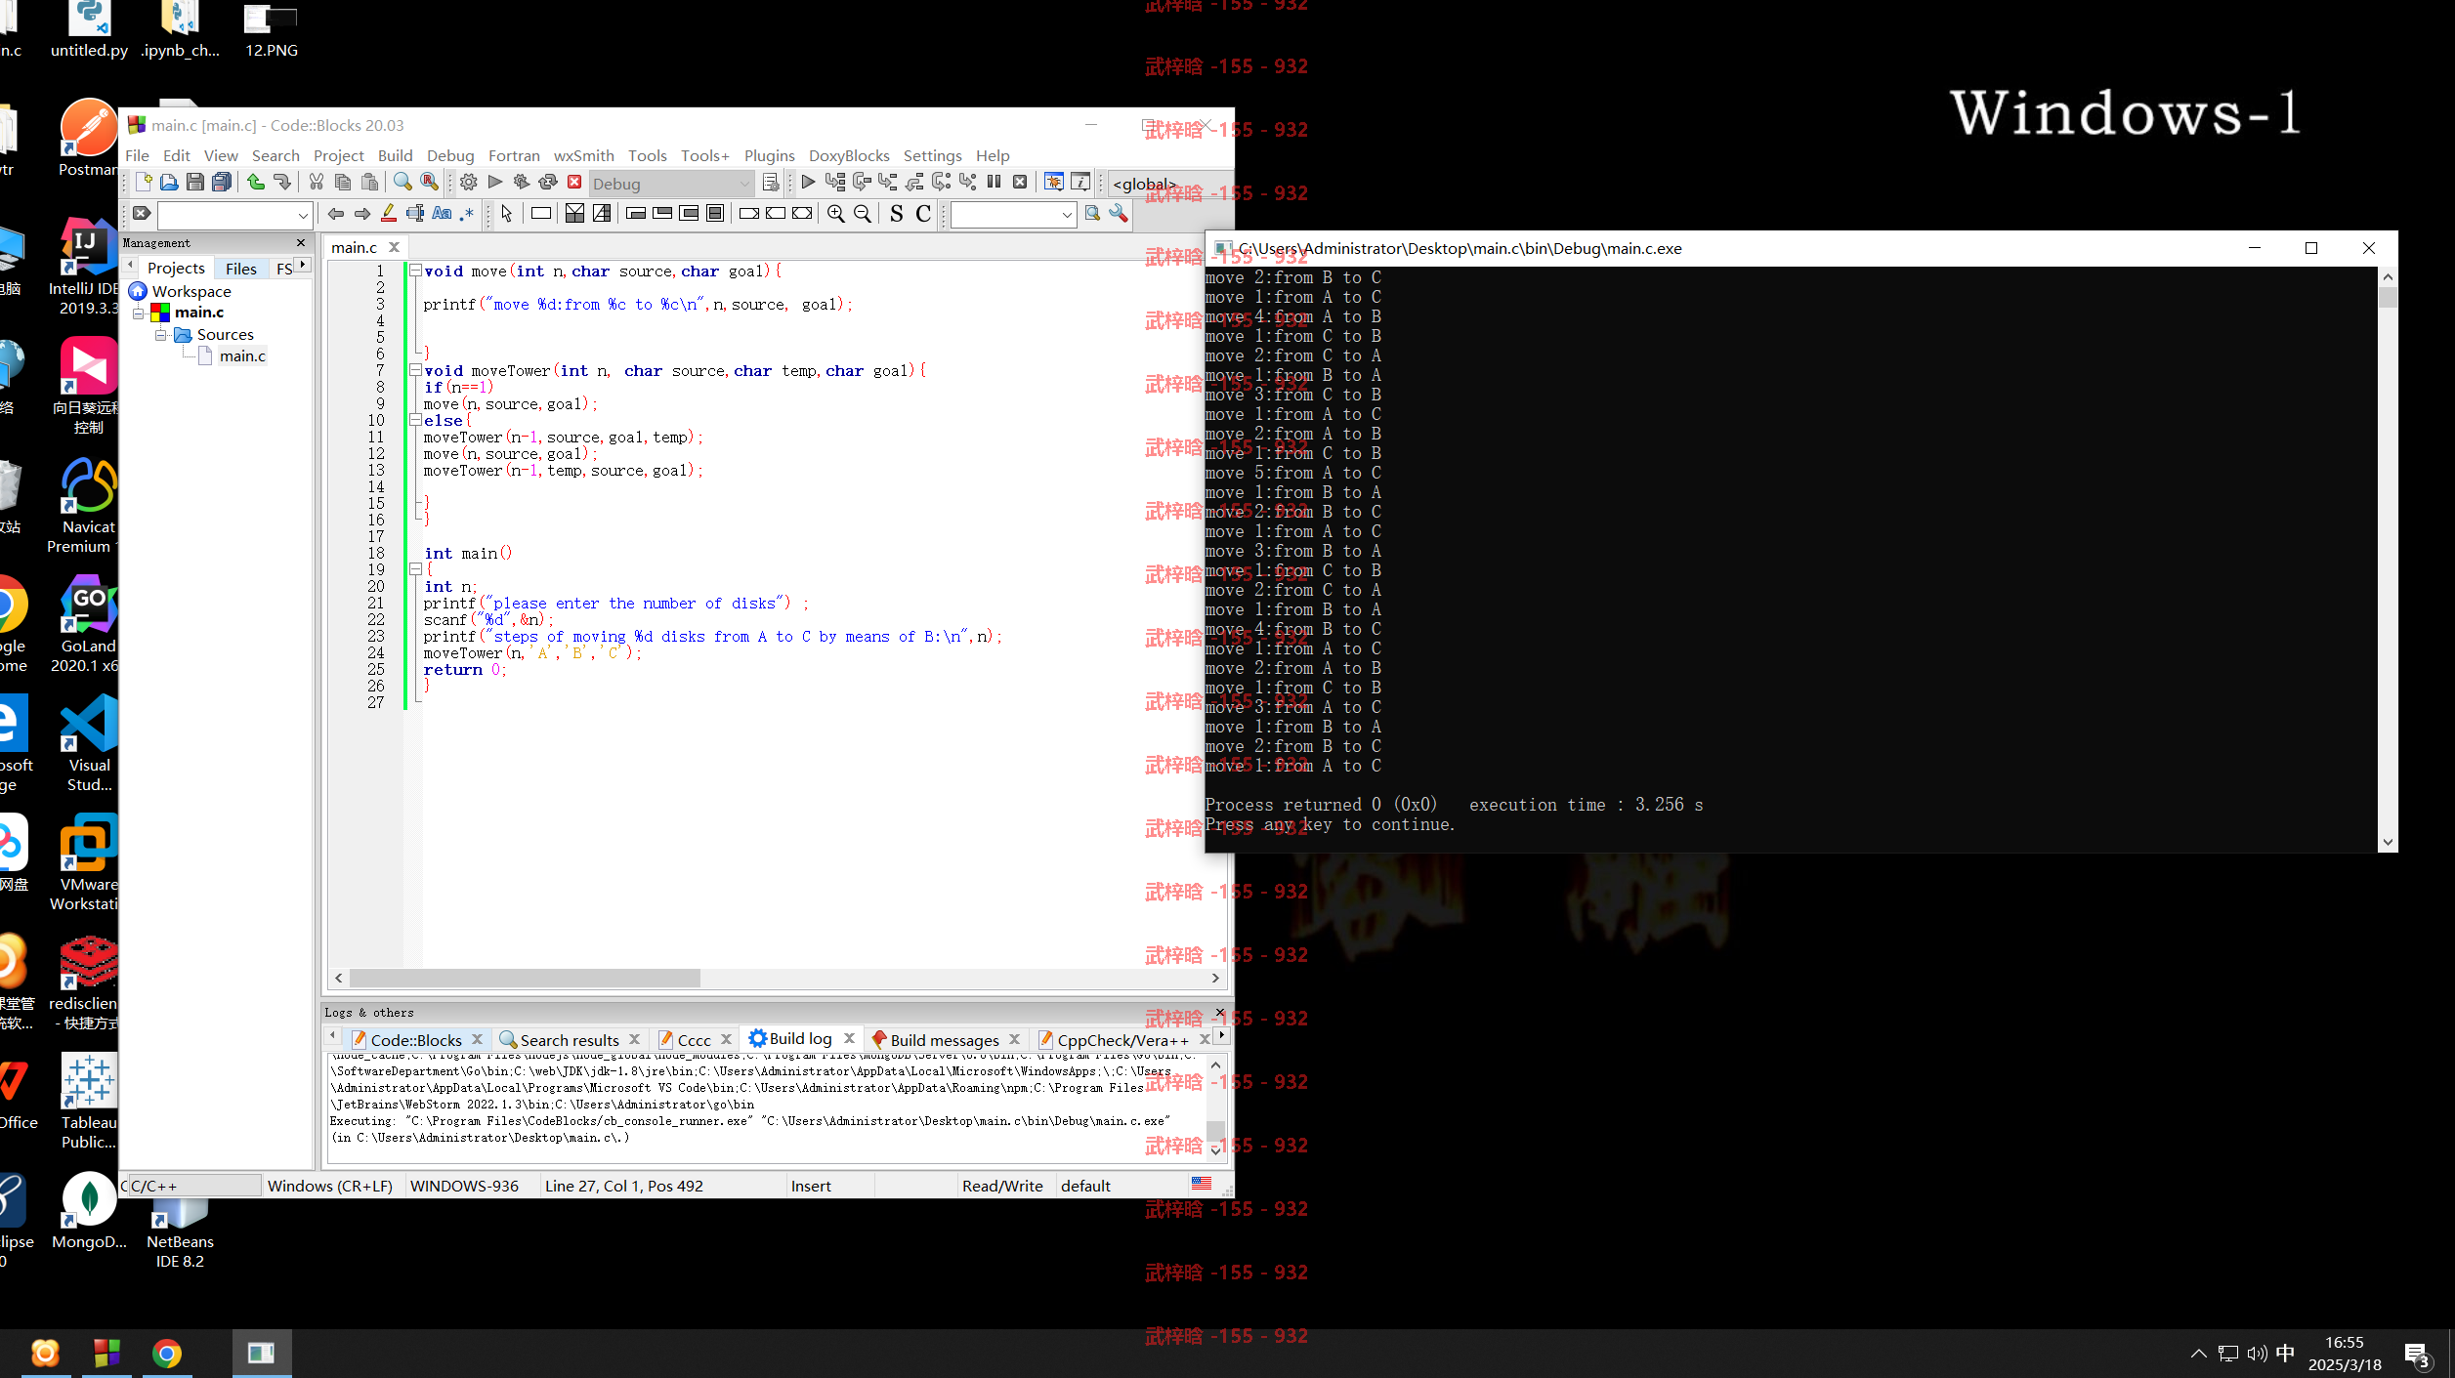The width and height of the screenshot is (2455, 1378).
Task: Click the Copy icon in toolbar
Action: coord(343,182)
